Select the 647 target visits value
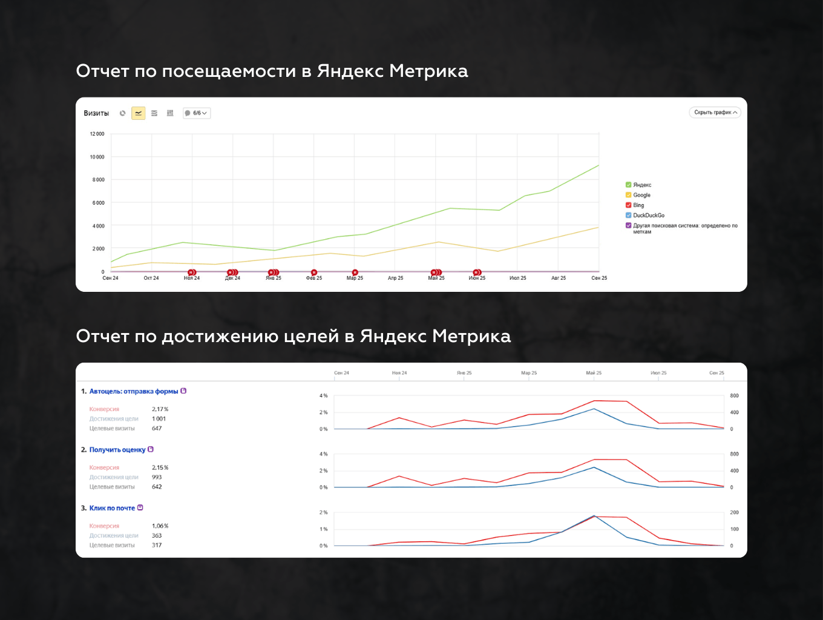 (x=157, y=429)
